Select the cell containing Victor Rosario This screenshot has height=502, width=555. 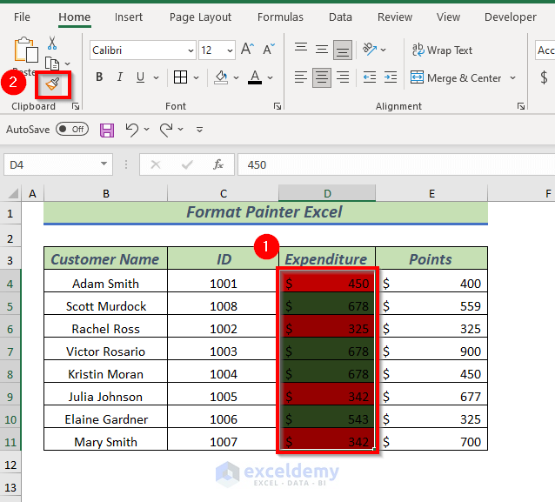click(105, 351)
